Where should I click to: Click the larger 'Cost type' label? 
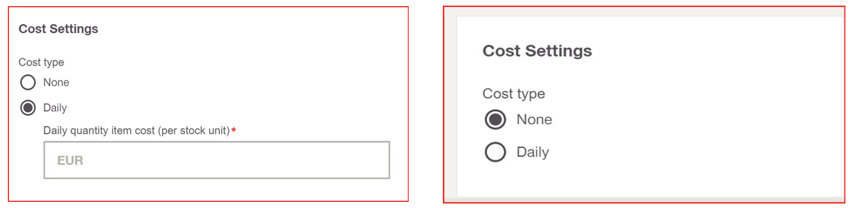(x=514, y=93)
